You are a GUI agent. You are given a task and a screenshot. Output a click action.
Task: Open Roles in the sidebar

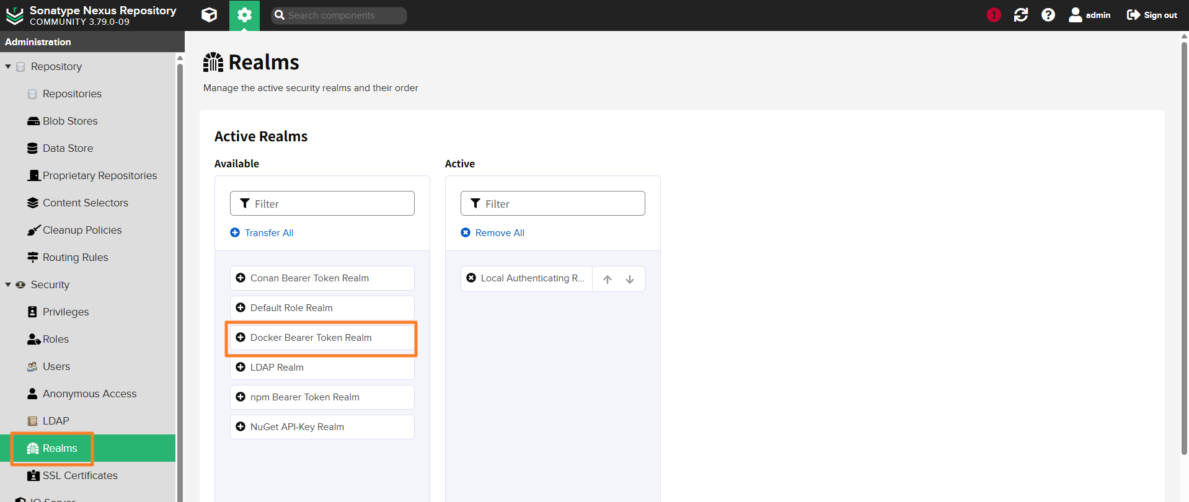click(56, 339)
